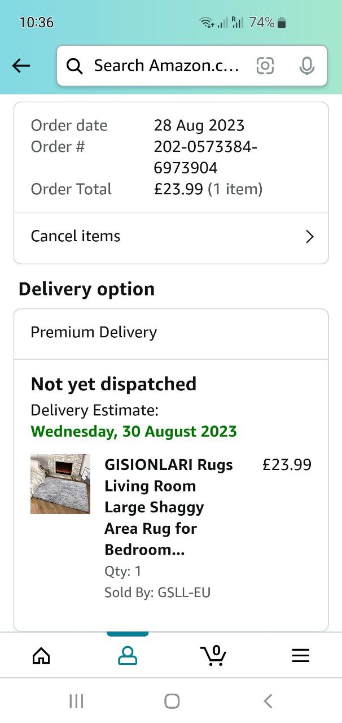Tap Sold By: GSLL-EU seller
The image size is (342, 723).
[x=157, y=593]
